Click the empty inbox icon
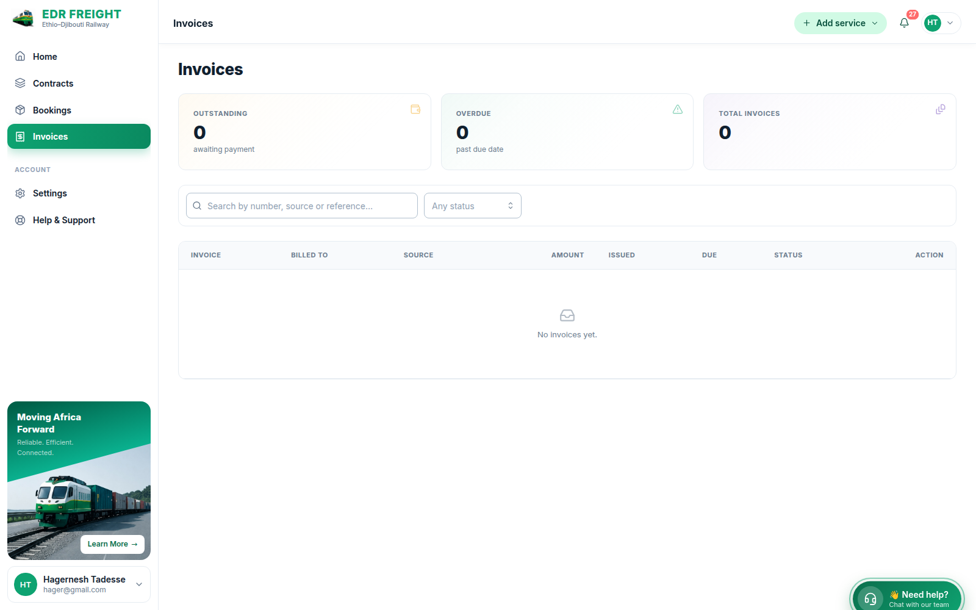This screenshot has height=610, width=976. pyautogui.click(x=567, y=315)
